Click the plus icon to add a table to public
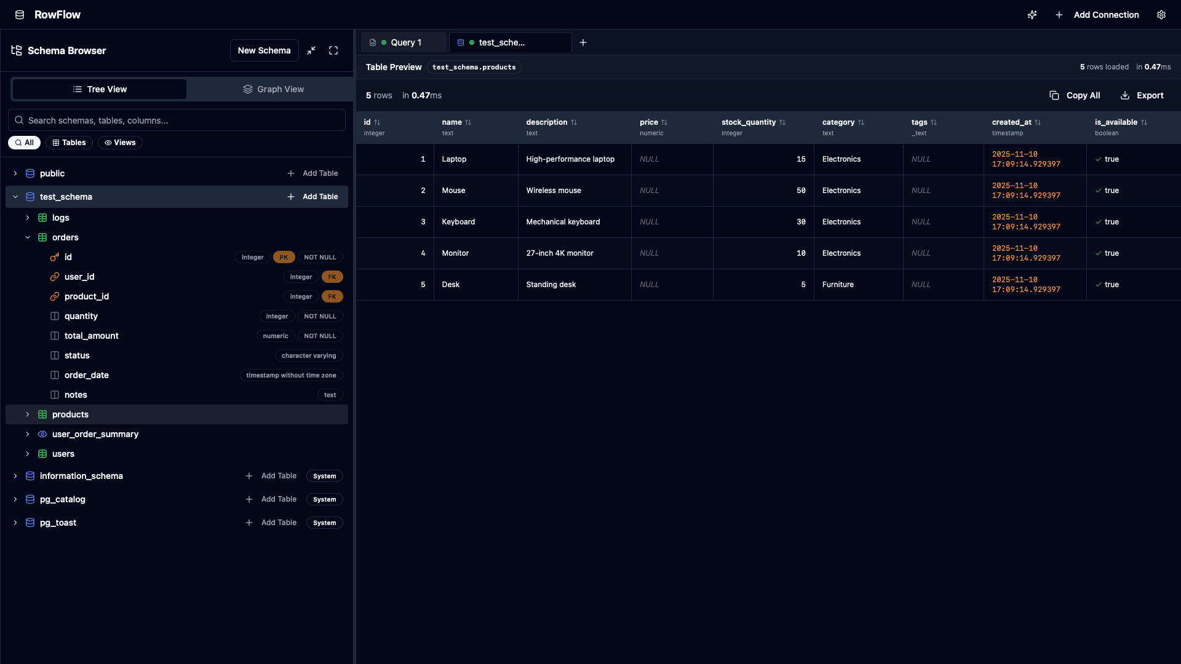 pos(290,173)
